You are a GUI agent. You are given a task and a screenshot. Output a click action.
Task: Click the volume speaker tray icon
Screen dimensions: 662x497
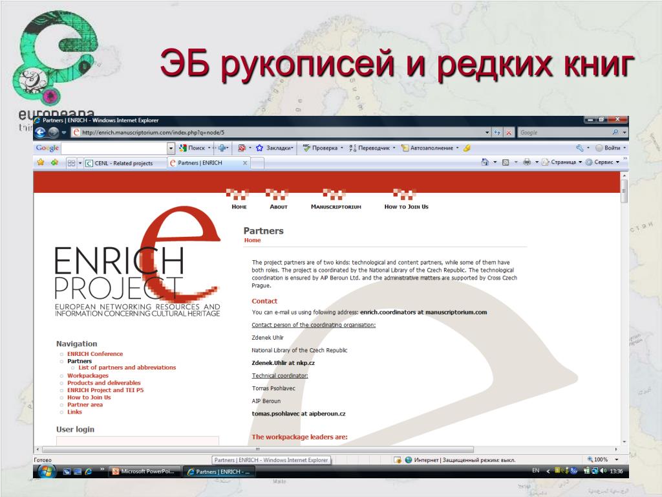pyautogui.click(x=603, y=471)
